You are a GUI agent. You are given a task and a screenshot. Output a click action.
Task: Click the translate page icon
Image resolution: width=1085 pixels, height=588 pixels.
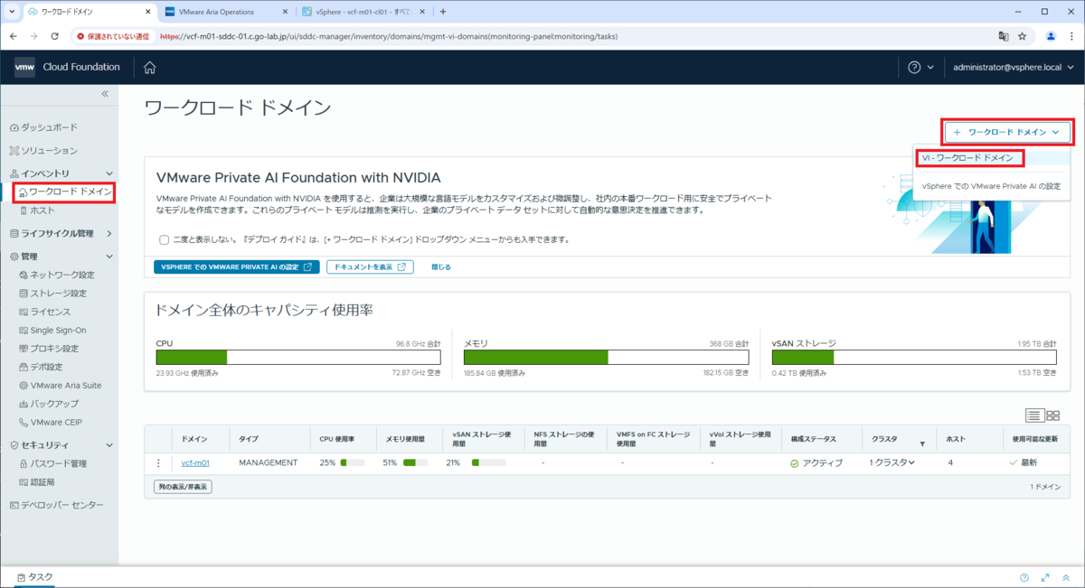point(1002,36)
